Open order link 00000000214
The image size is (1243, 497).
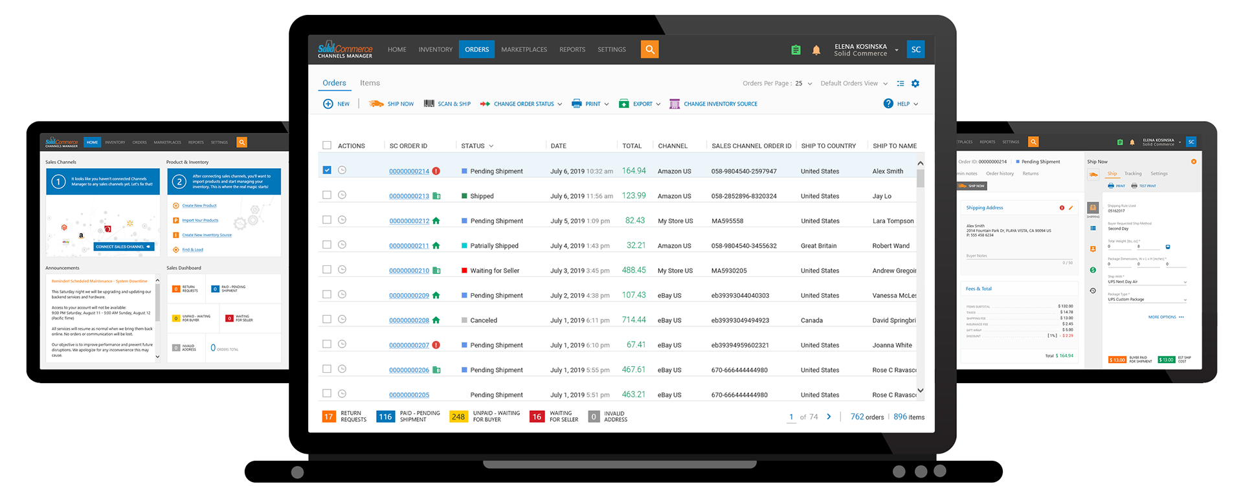point(409,171)
